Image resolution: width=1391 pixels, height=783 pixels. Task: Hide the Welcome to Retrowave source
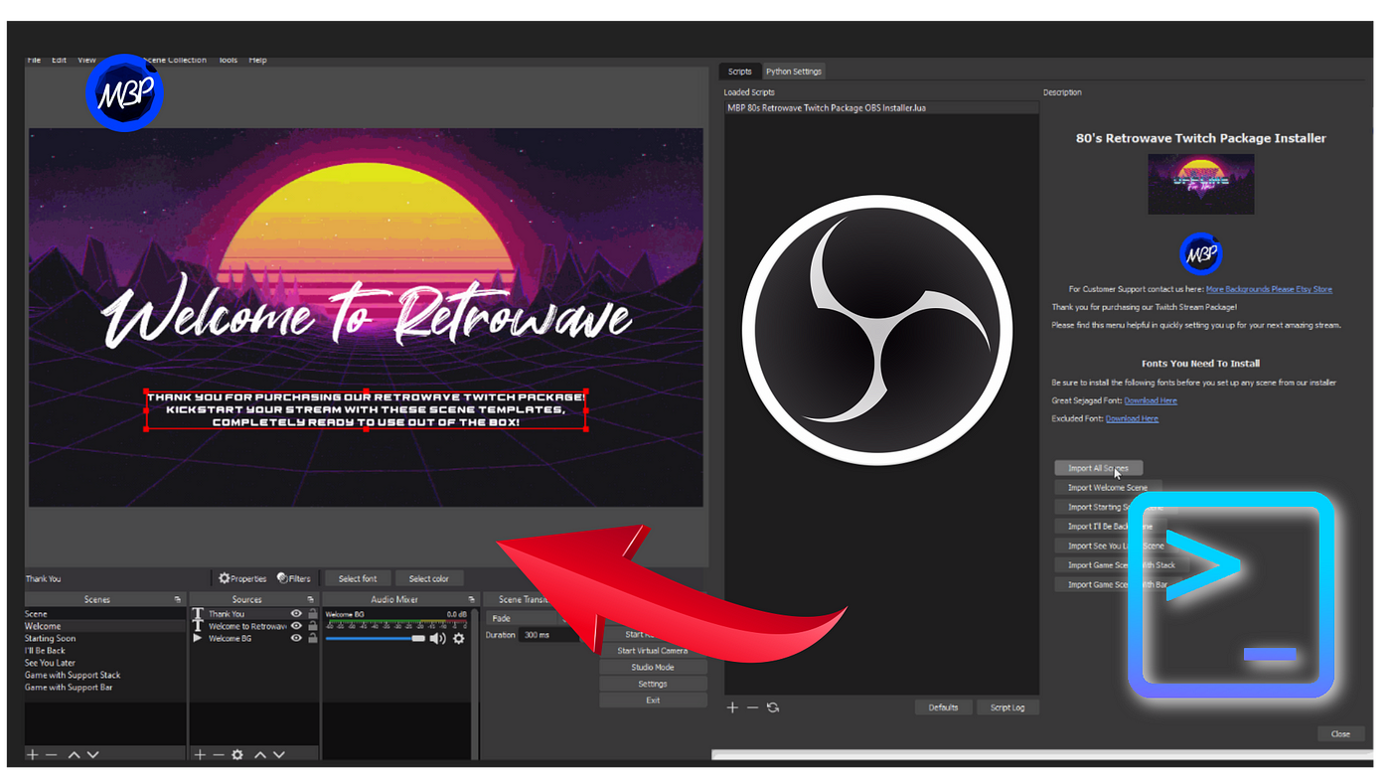tap(296, 626)
